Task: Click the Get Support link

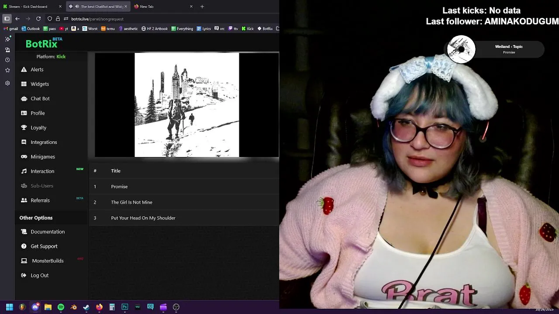Action: tap(39, 246)
